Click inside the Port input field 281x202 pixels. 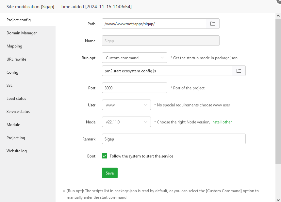[x=134, y=88]
